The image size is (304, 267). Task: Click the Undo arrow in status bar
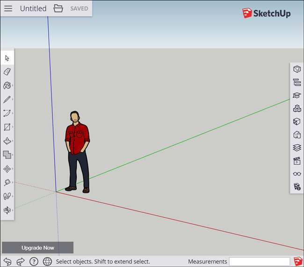pyautogui.click(x=7, y=261)
